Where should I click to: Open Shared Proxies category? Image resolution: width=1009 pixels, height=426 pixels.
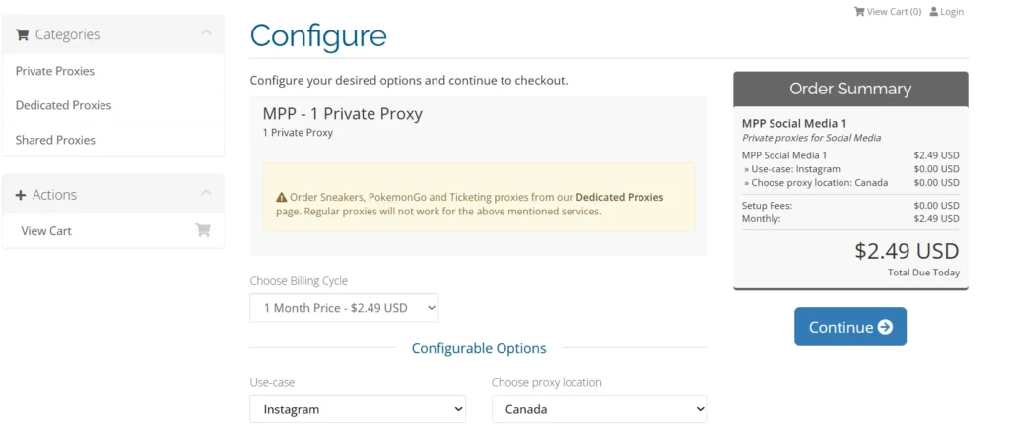coord(55,140)
